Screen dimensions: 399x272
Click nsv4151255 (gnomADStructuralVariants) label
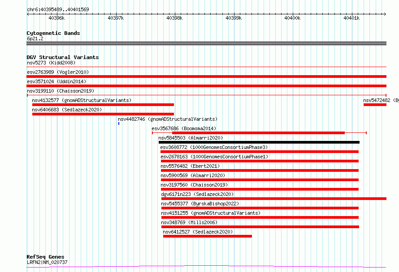211,213
